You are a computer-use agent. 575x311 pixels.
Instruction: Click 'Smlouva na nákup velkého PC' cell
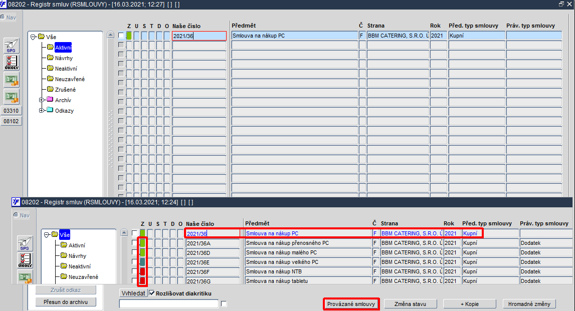tap(308, 262)
